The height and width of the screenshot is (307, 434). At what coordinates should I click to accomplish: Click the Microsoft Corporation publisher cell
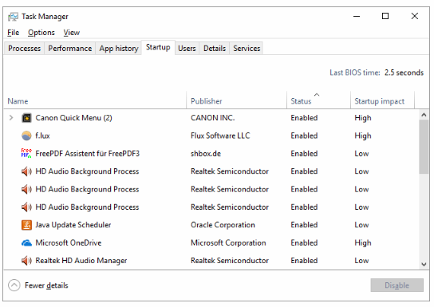pos(228,243)
